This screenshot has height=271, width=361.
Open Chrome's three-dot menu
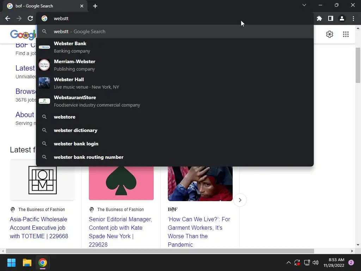coord(353,18)
